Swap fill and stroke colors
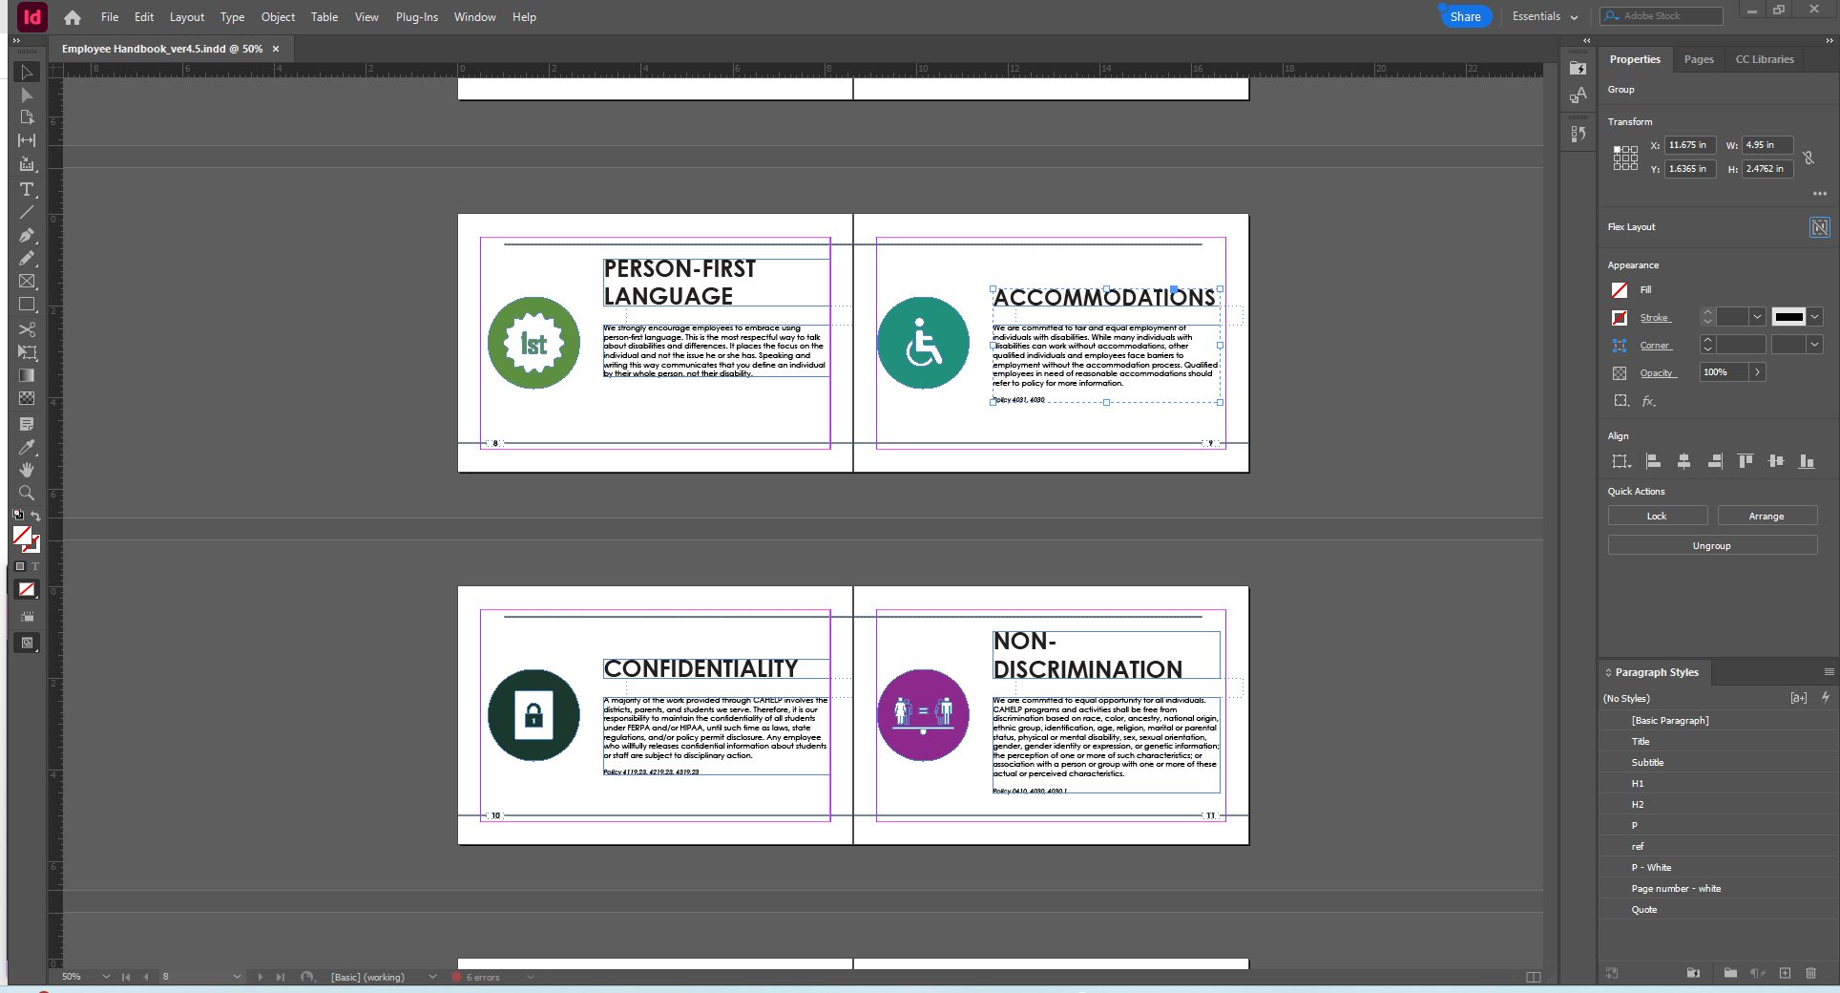Image resolution: width=1840 pixels, height=993 pixels. pos(36,517)
